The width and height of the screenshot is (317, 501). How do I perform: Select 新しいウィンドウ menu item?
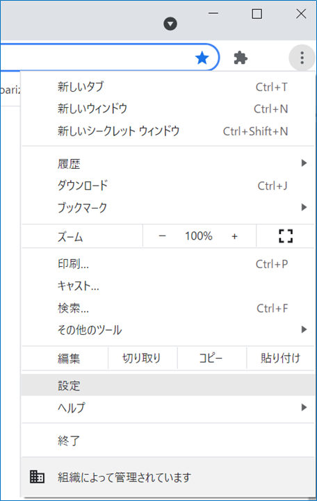coord(168,109)
